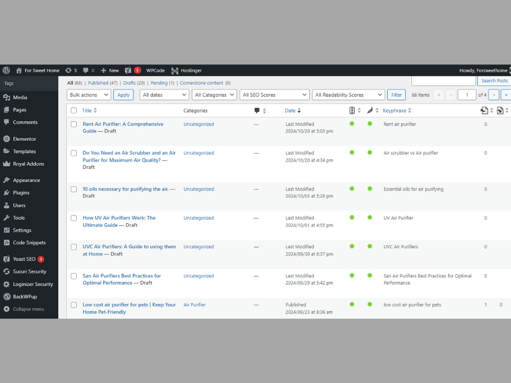Screen dimensions: 511x383
Task: Check the Low cost air purifier checkbox
Action: click(x=74, y=305)
